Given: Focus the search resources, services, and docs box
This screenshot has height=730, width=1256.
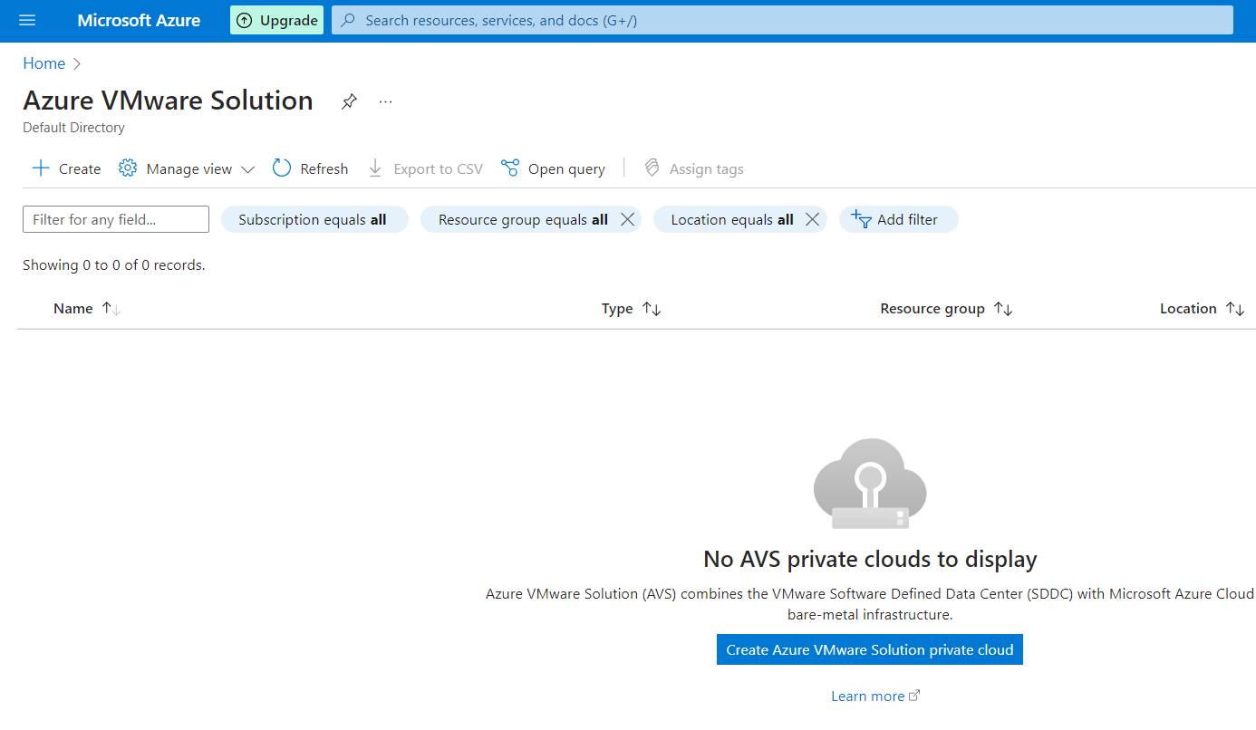Looking at the screenshot, I should pos(782,20).
